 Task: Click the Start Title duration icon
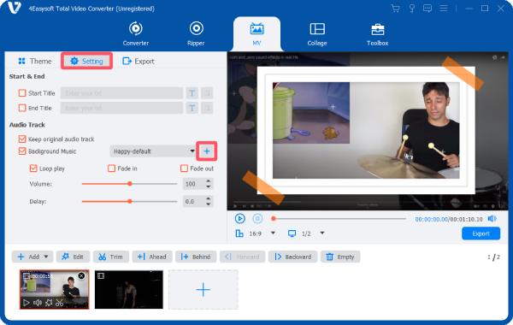tap(207, 93)
